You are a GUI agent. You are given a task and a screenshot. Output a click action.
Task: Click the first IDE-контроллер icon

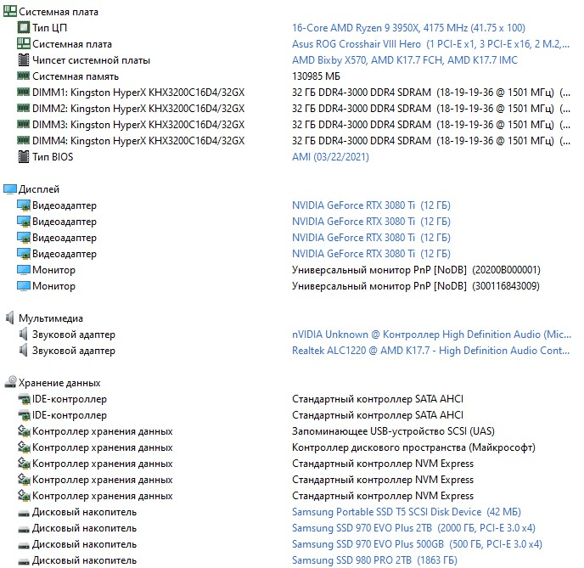tap(24, 399)
